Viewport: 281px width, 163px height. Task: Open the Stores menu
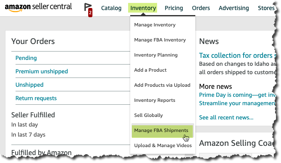coord(266,8)
